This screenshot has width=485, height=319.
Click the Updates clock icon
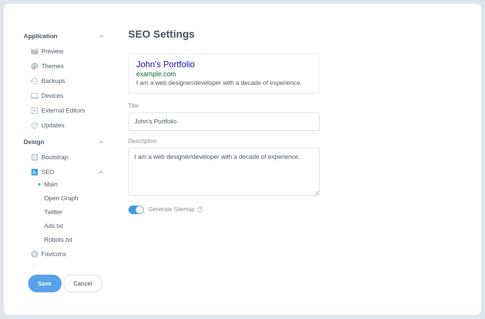[34, 125]
